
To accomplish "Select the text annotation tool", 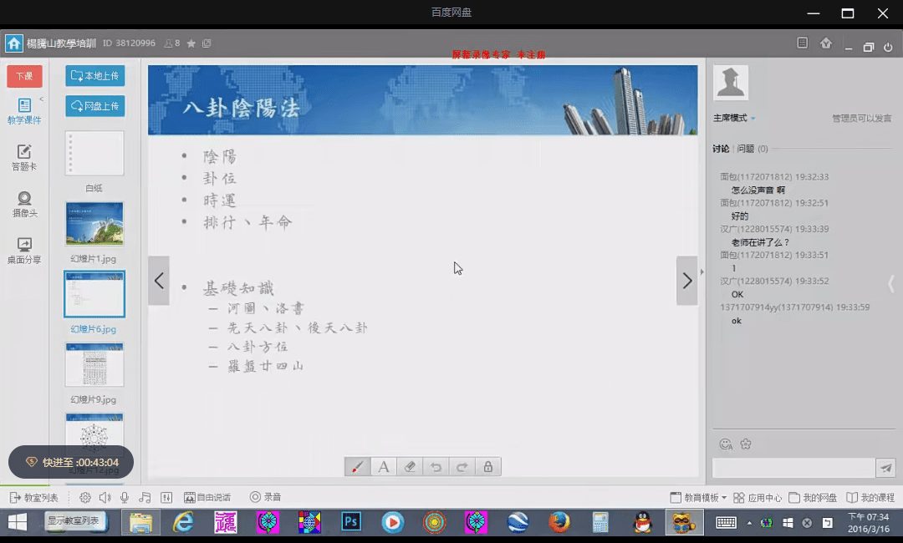I will point(384,467).
